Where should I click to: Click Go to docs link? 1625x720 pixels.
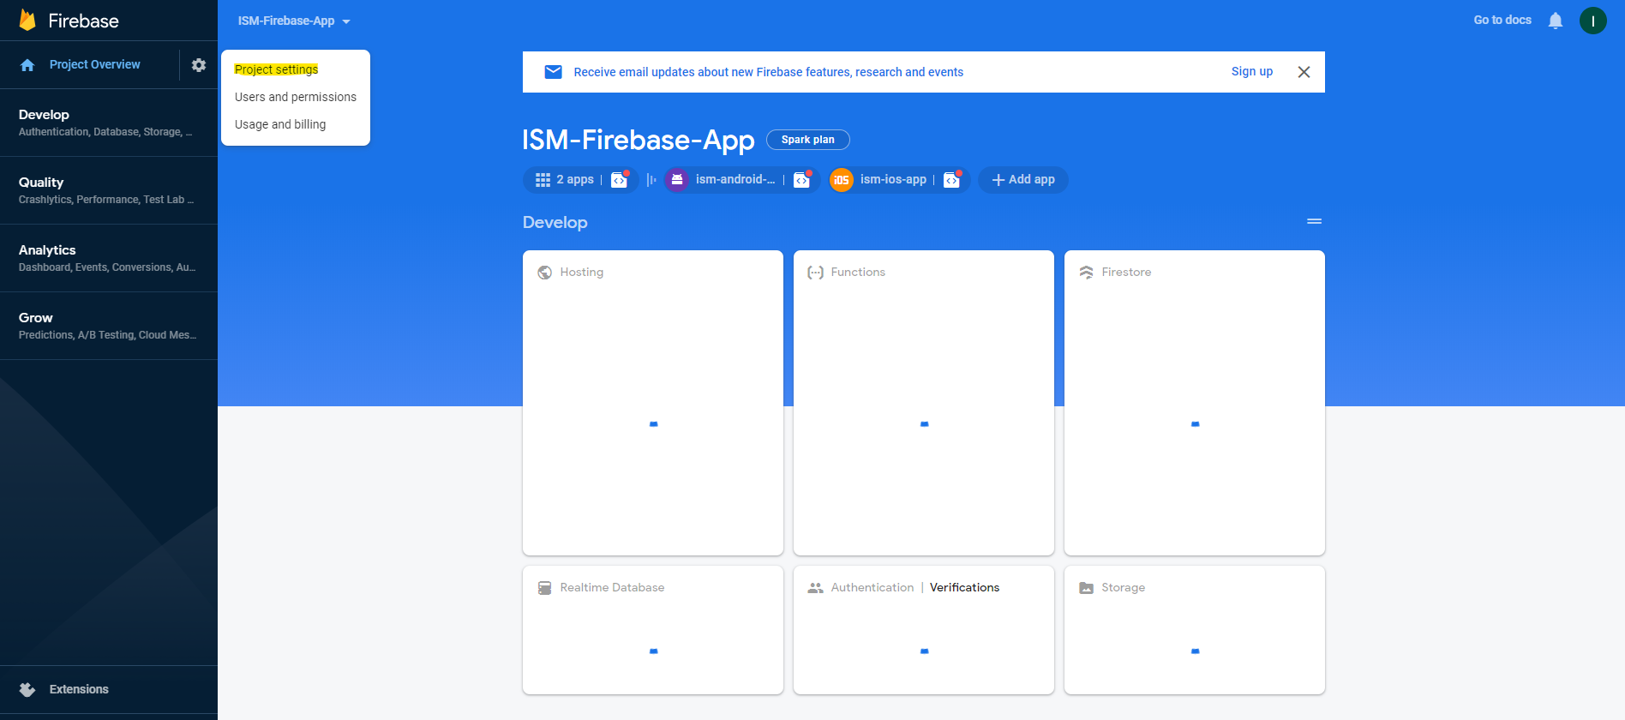[1502, 21]
